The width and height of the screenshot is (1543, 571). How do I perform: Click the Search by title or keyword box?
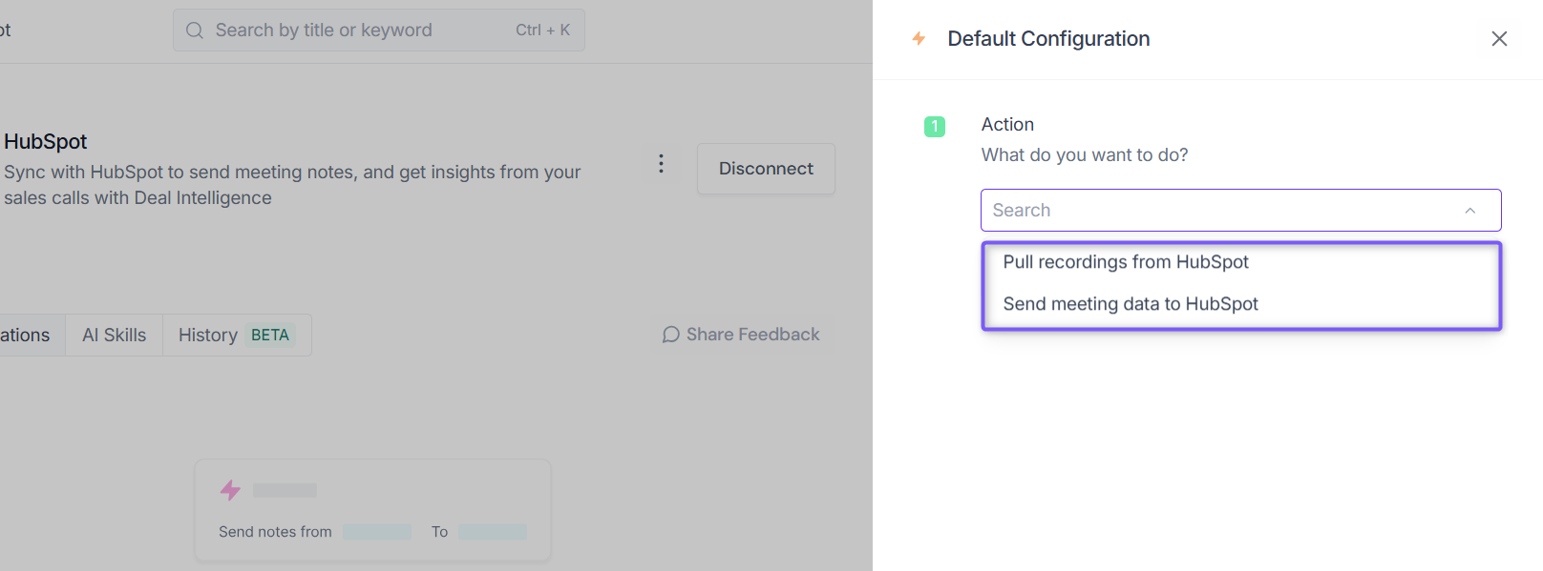[x=378, y=31]
